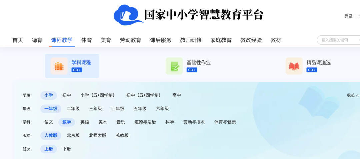Click the 国家中小学智慧教育平台 site title
The image size is (360, 159).
tap(203, 15)
